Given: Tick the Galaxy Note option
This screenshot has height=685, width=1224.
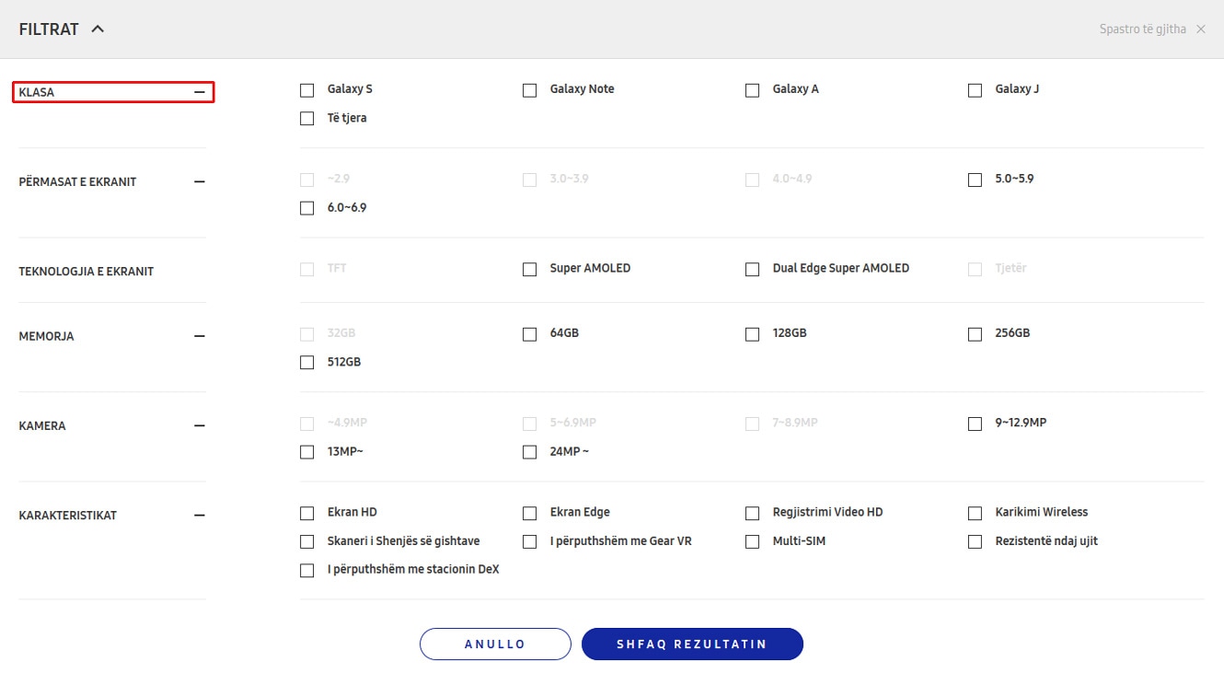Looking at the screenshot, I should pos(530,90).
